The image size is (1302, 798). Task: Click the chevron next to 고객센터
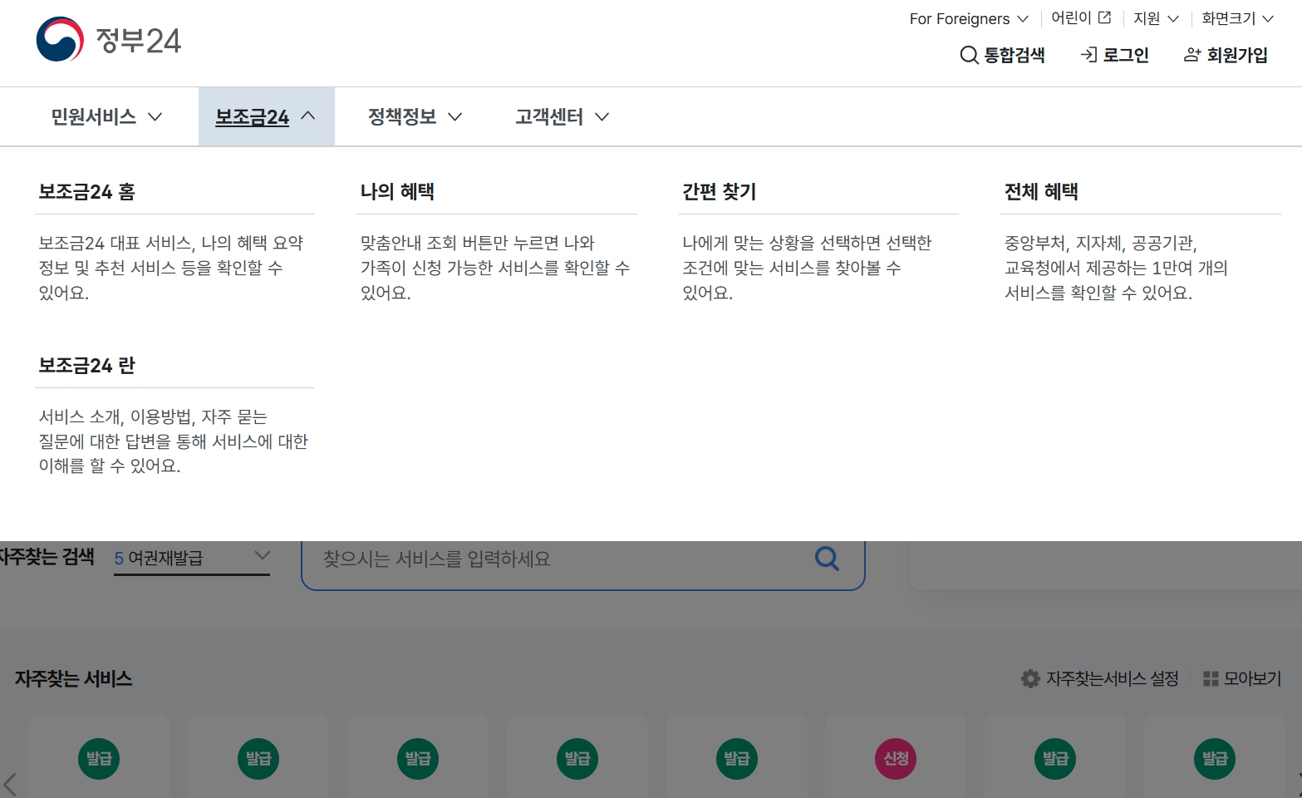point(602,117)
